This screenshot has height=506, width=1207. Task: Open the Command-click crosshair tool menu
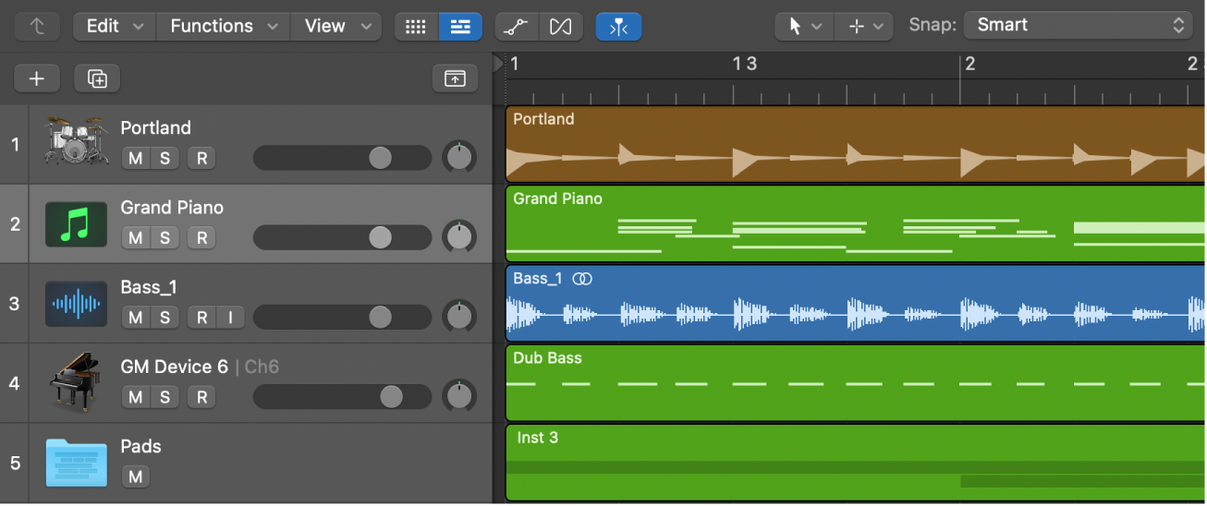coord(864,27)
